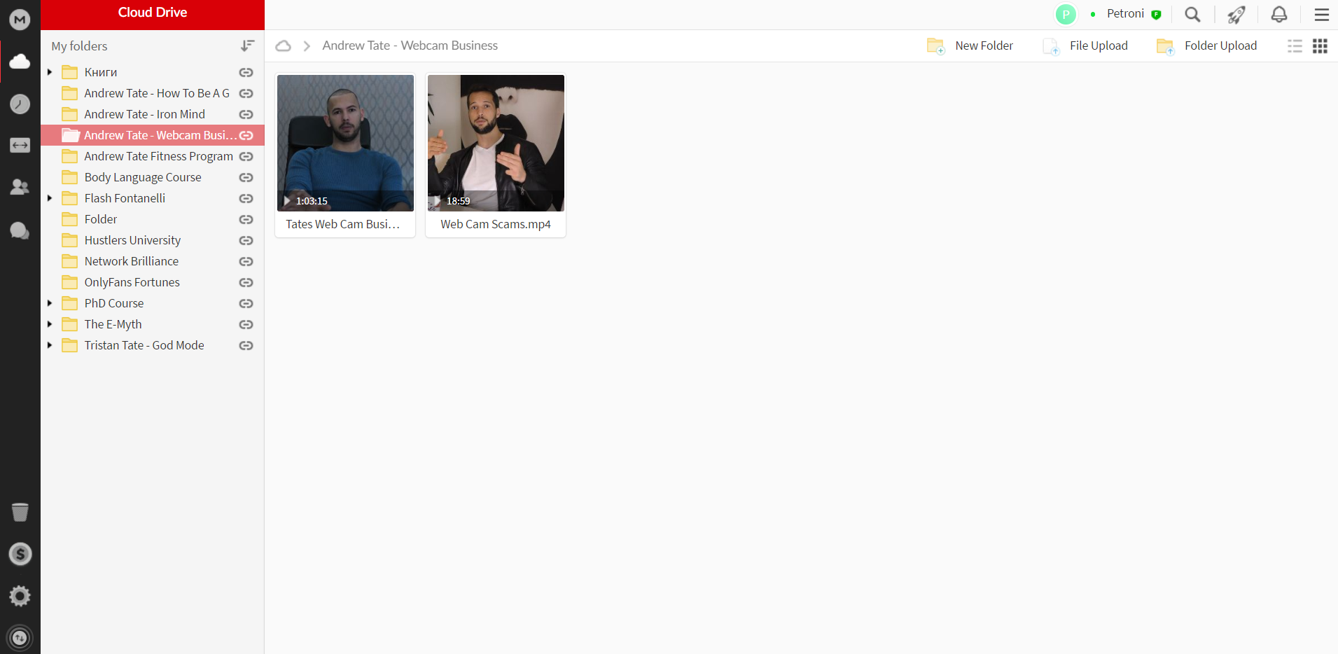Image resolution: width=1338 pixels, height=654 pixels.
Task: Open the Settings gear icon
Action: point(20,596)
